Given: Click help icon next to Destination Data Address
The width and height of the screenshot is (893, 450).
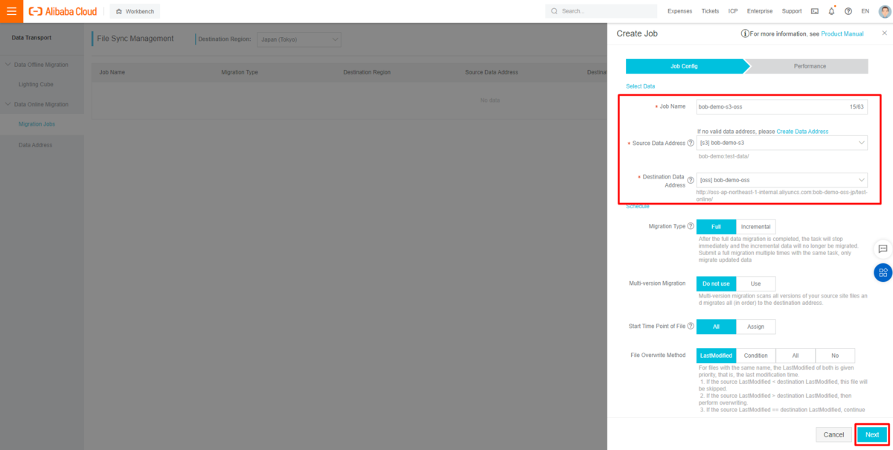Looking at the screenshot, I should tap(690, 180).
